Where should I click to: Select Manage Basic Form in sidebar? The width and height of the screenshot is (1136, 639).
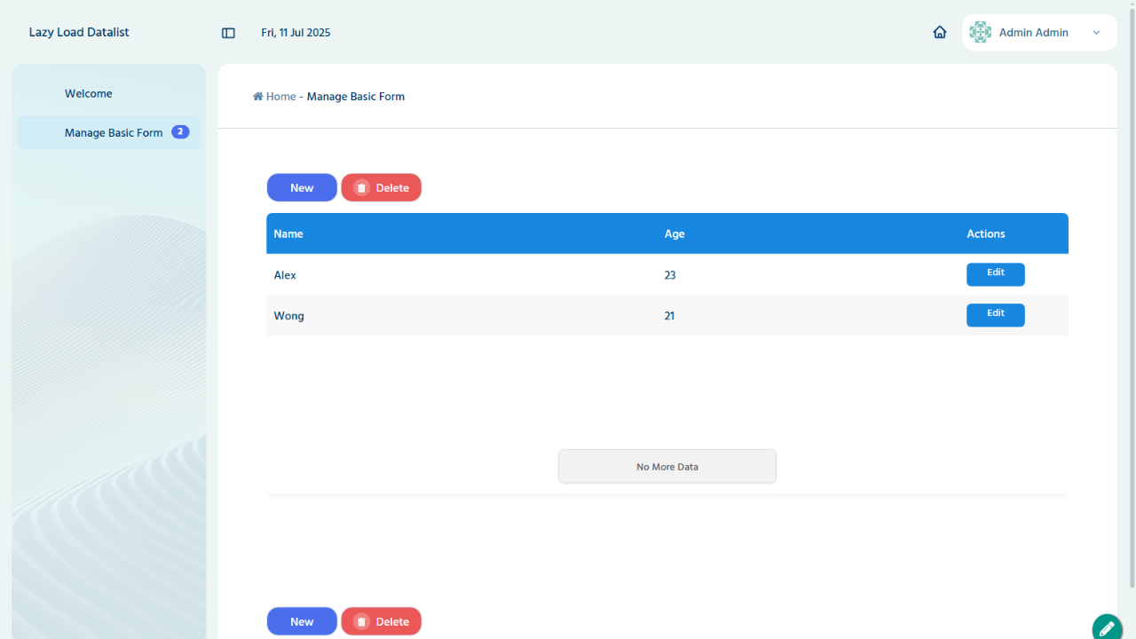[113, 133]
